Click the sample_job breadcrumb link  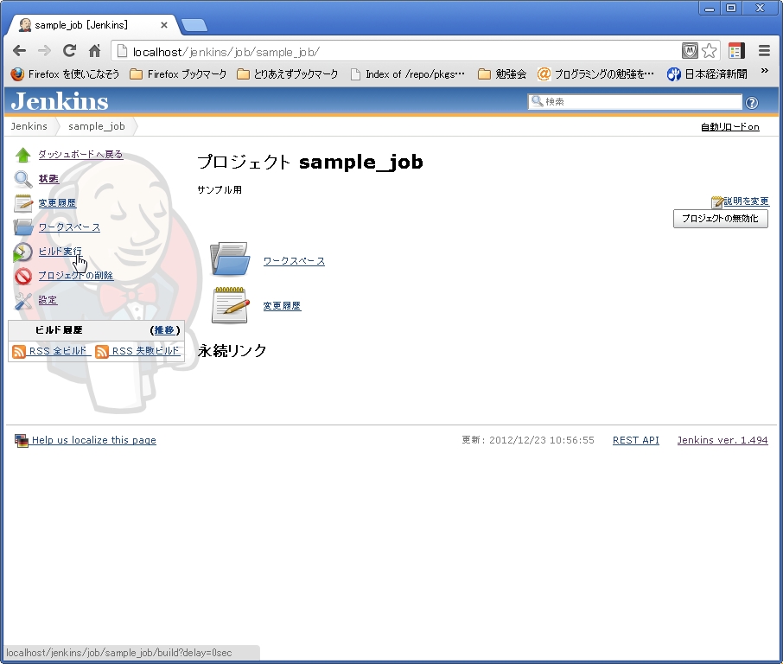click(x=97, y=126)
